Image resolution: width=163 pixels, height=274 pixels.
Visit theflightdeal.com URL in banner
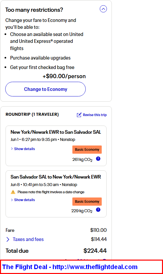pyautogui.click(x=95, y=267)
